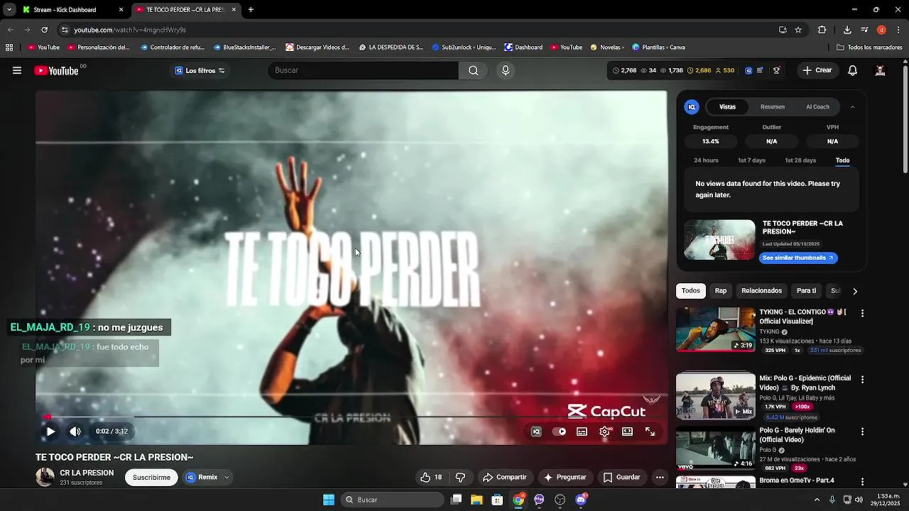This screenshot has width=909, height=511.
Task: Open Discord from the taskbar
Action: click(581, 500)
